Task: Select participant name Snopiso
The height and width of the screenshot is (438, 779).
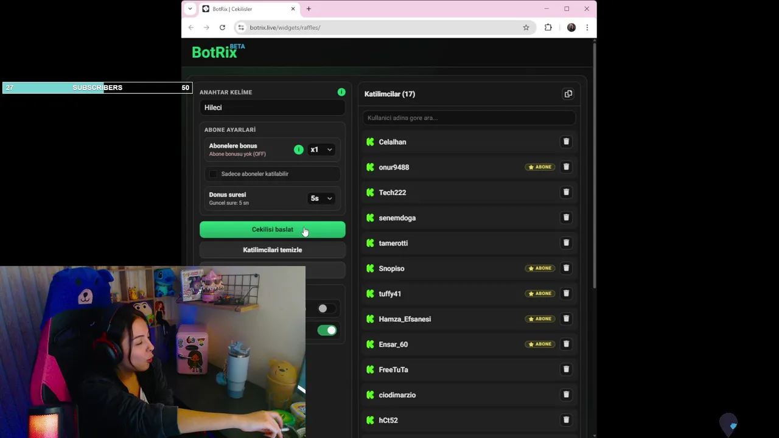Action: pos(391,268)
